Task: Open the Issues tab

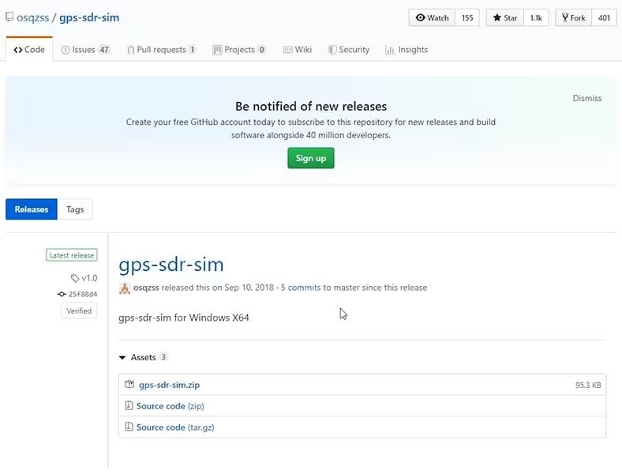Action: [85, 50]
